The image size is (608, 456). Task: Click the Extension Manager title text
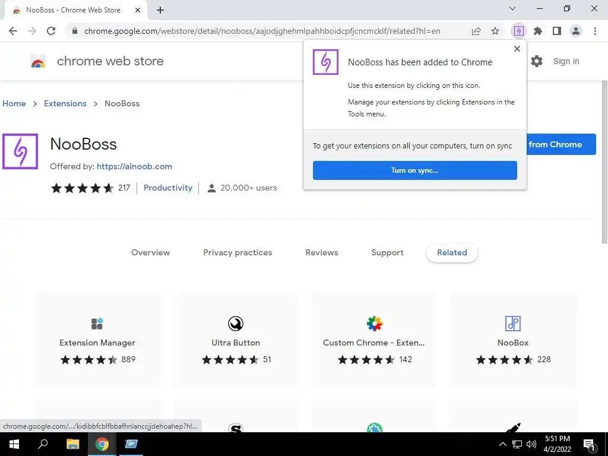point(97,343)
